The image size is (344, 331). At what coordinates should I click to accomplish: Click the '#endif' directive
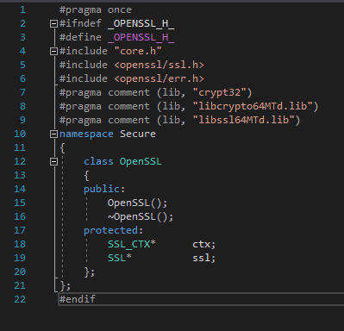78,299
